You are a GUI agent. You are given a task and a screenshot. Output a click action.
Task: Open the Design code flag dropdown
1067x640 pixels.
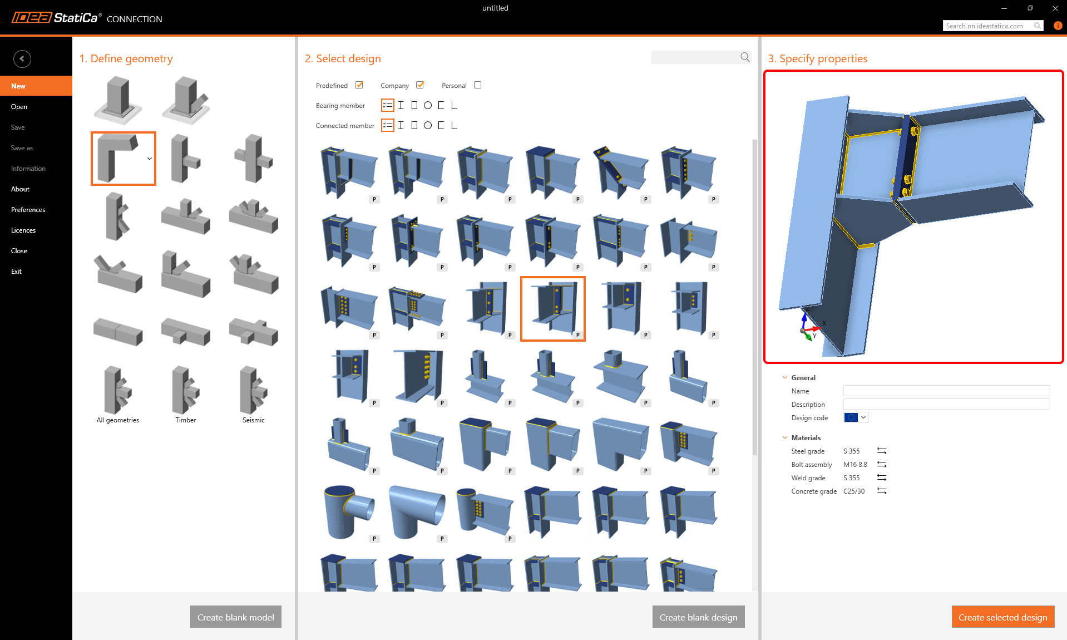856,417
